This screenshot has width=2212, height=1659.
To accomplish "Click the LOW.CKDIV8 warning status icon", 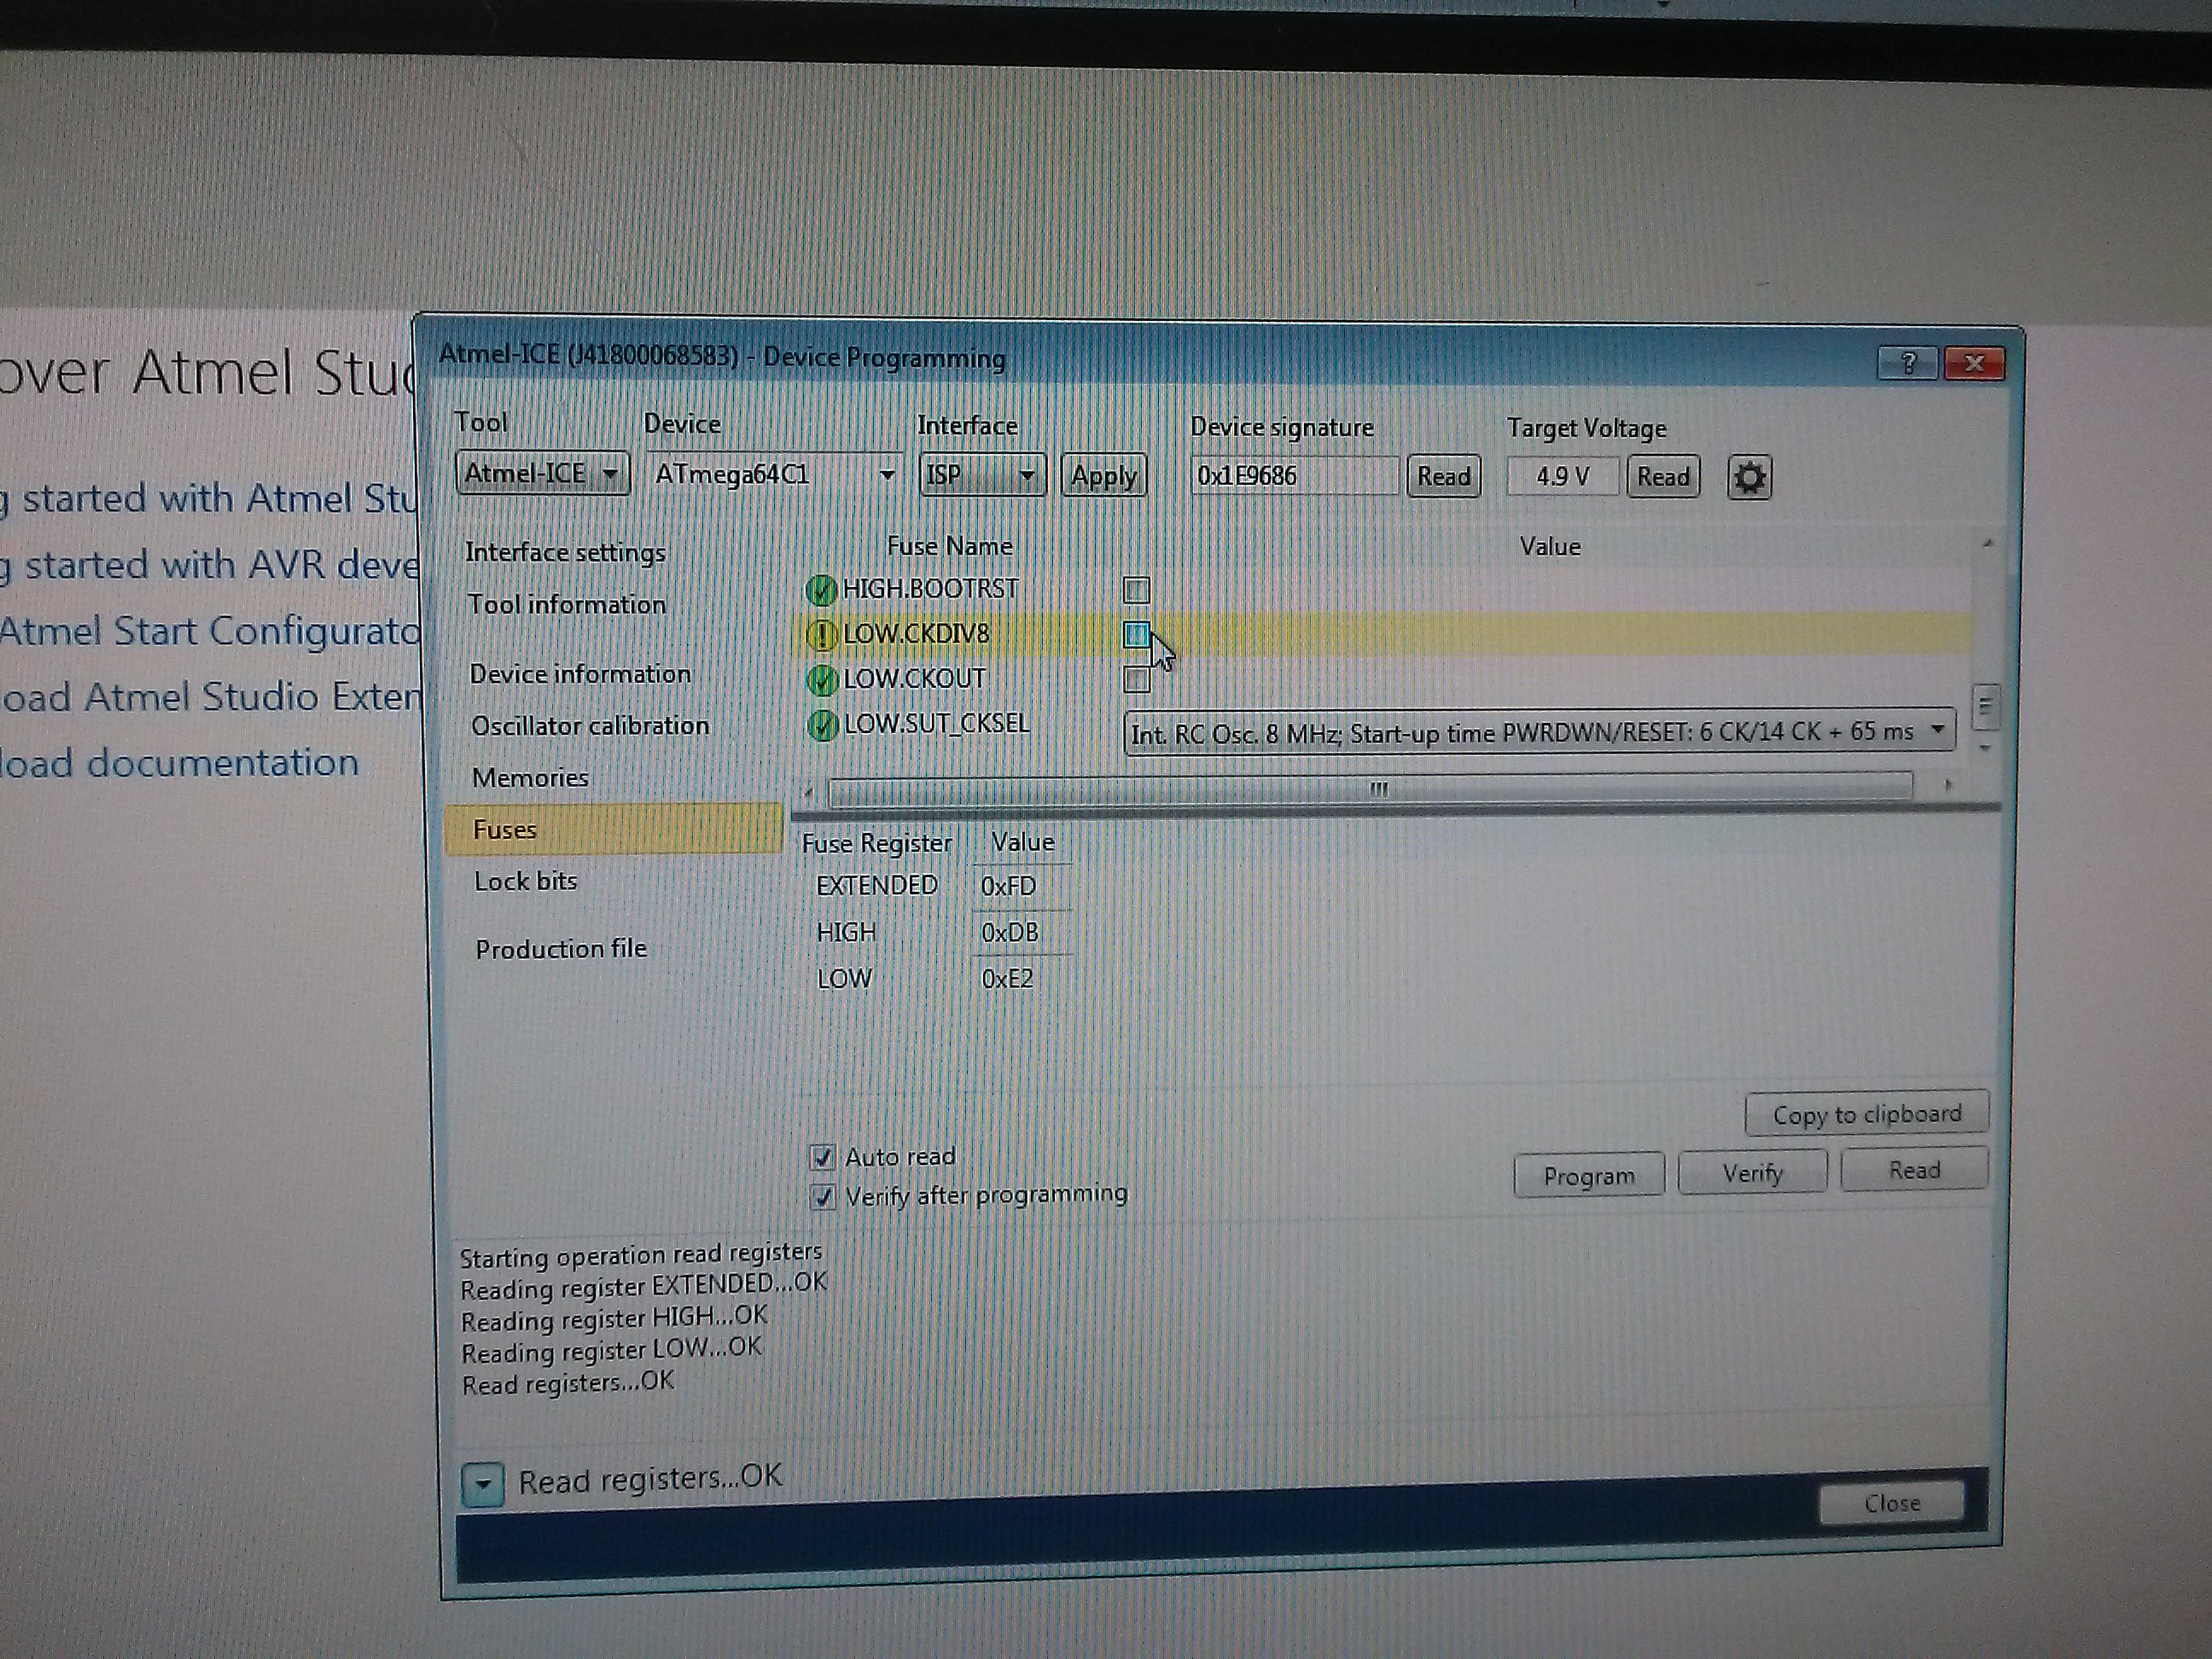I will pyautogui.click(x=821, y=634).
